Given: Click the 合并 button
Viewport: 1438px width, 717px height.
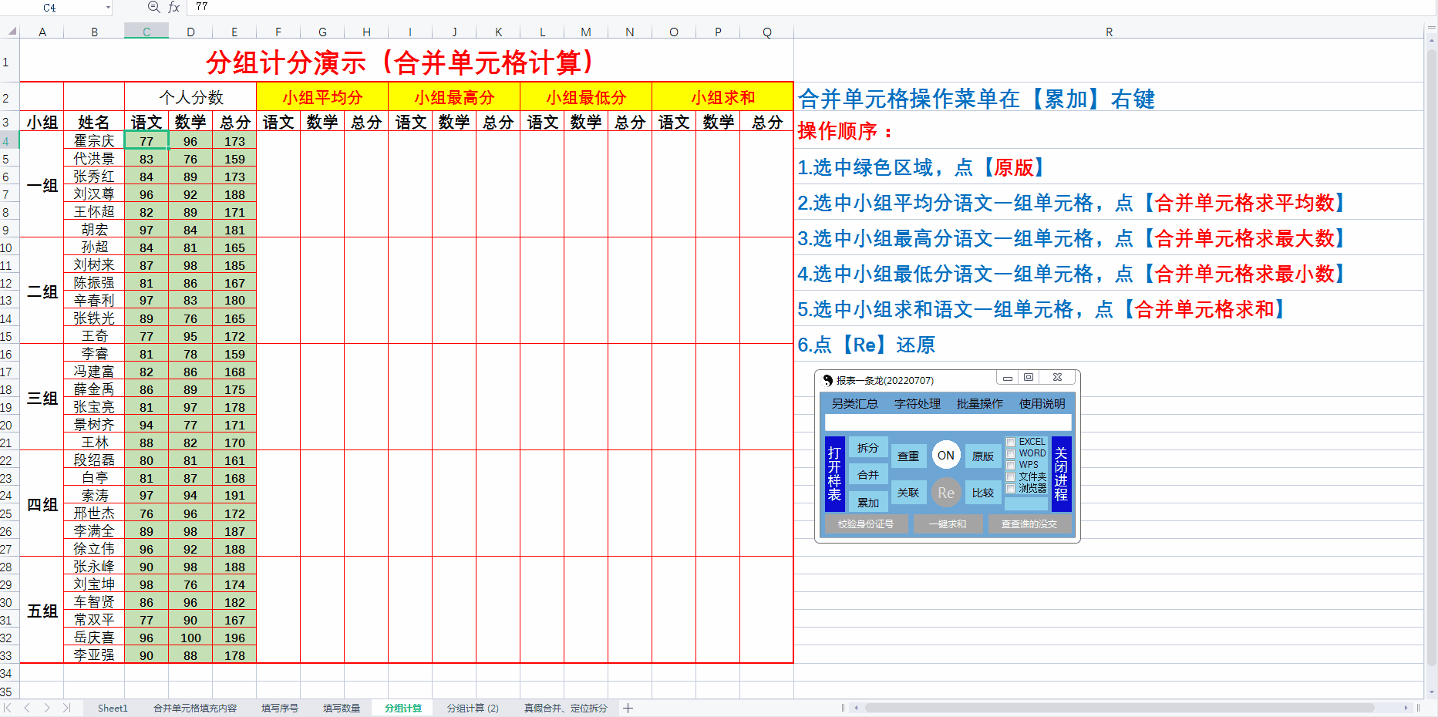Looking at the screenshot, I should pos(868,475).
